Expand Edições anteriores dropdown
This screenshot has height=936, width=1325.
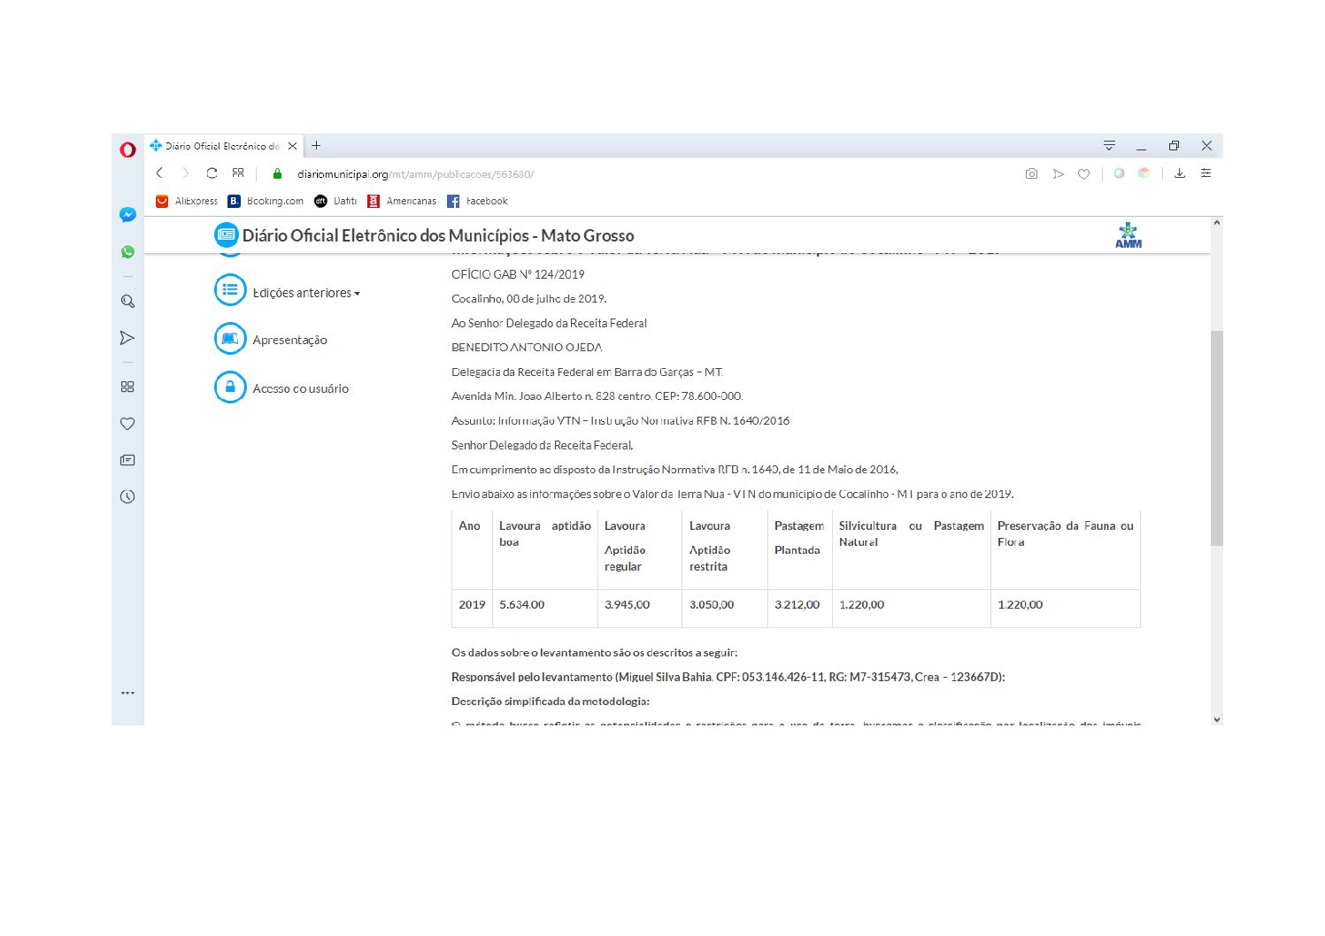(x=305, y=293)
